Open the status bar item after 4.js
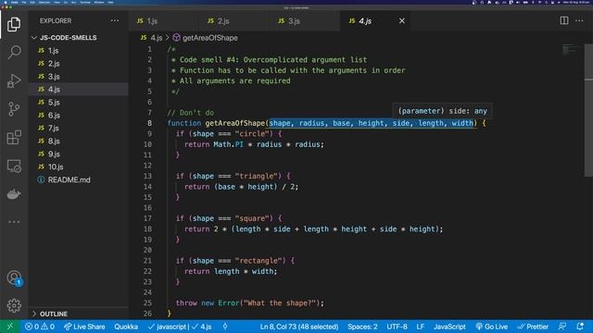 tap(225, 327)
